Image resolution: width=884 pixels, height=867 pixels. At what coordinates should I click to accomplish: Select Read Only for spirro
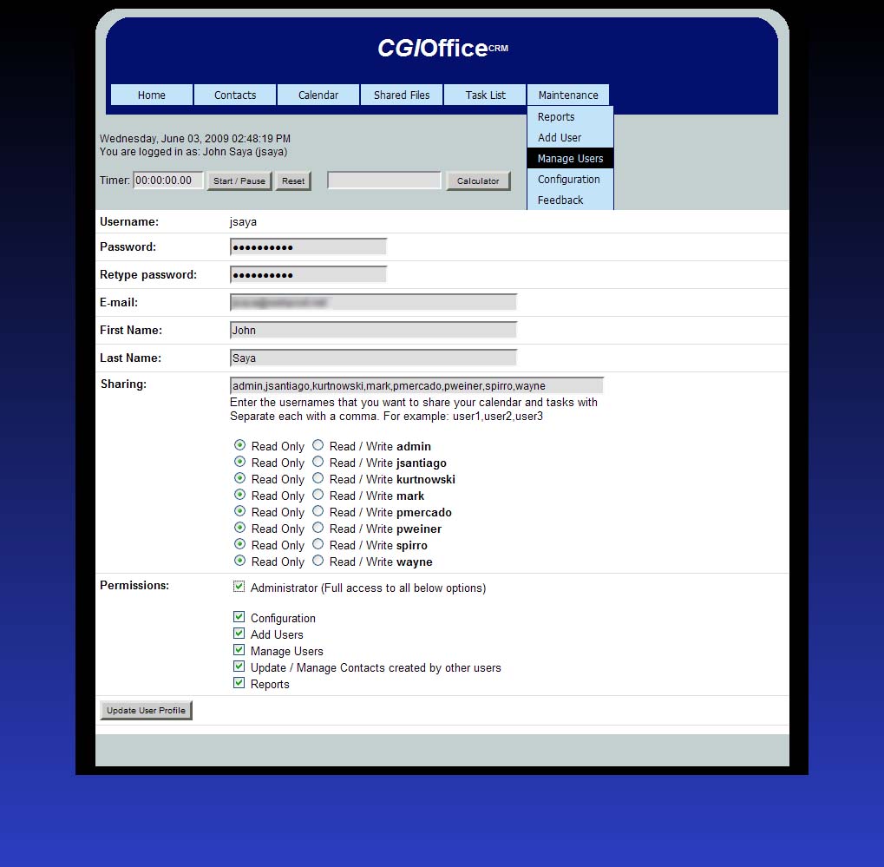(x=239, y=544)
